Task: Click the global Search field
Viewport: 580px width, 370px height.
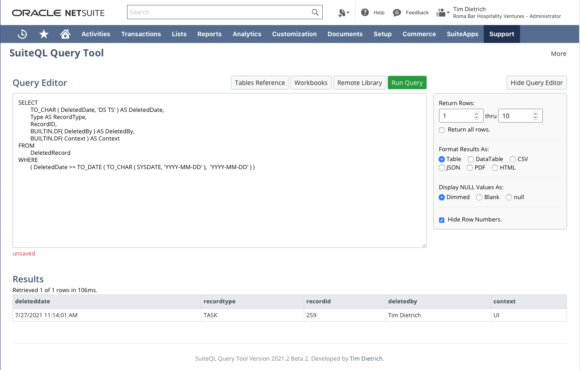Action: (x=219, y=12)
